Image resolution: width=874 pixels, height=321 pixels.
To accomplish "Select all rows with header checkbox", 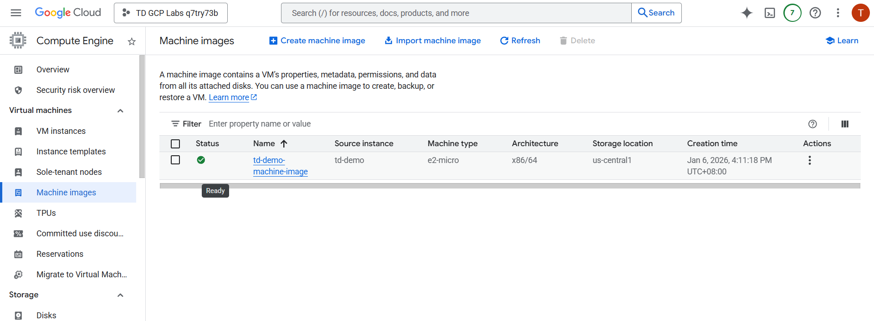I will pos(175,144).
